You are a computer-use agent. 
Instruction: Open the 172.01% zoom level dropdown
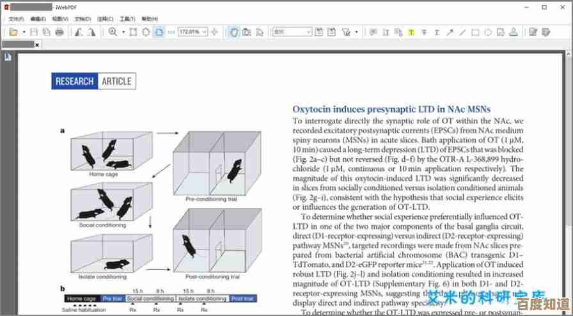[204, 31]
